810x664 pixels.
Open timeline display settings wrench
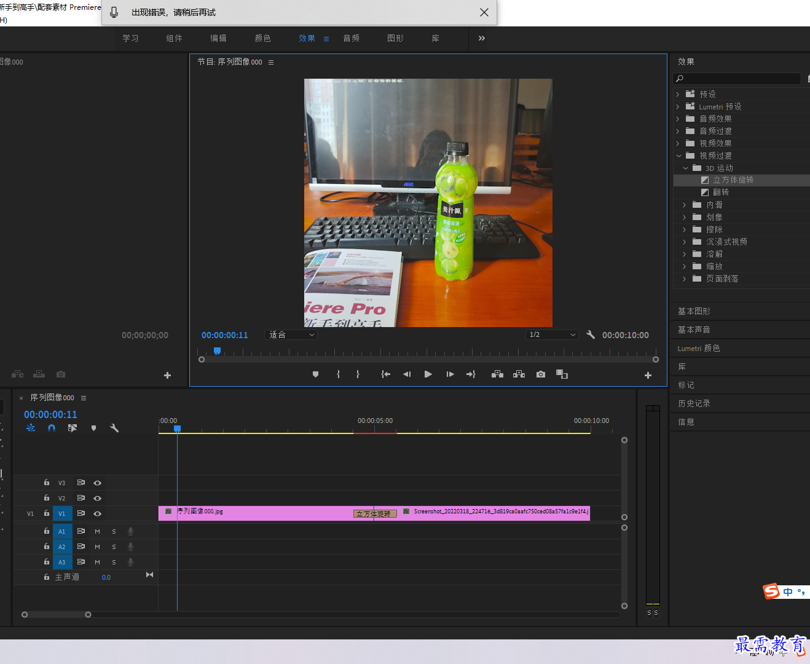[x=114, y=428]
